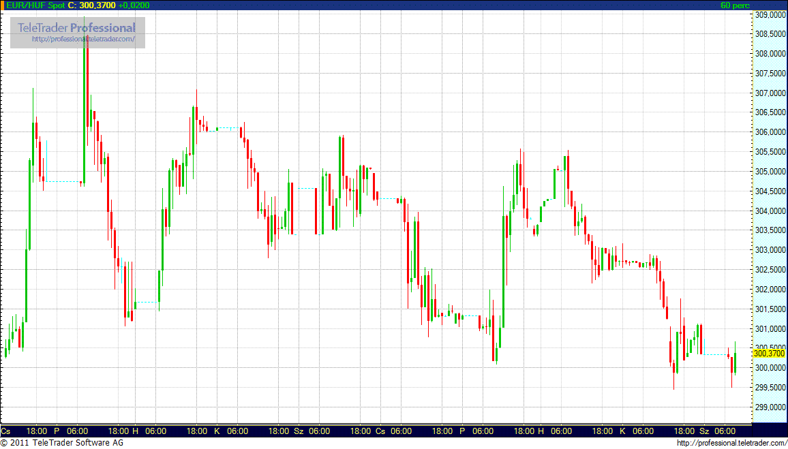
Task: Click the yellow 300,3700 current price tag
Action: pyautogui.click(x=769, y=354)
